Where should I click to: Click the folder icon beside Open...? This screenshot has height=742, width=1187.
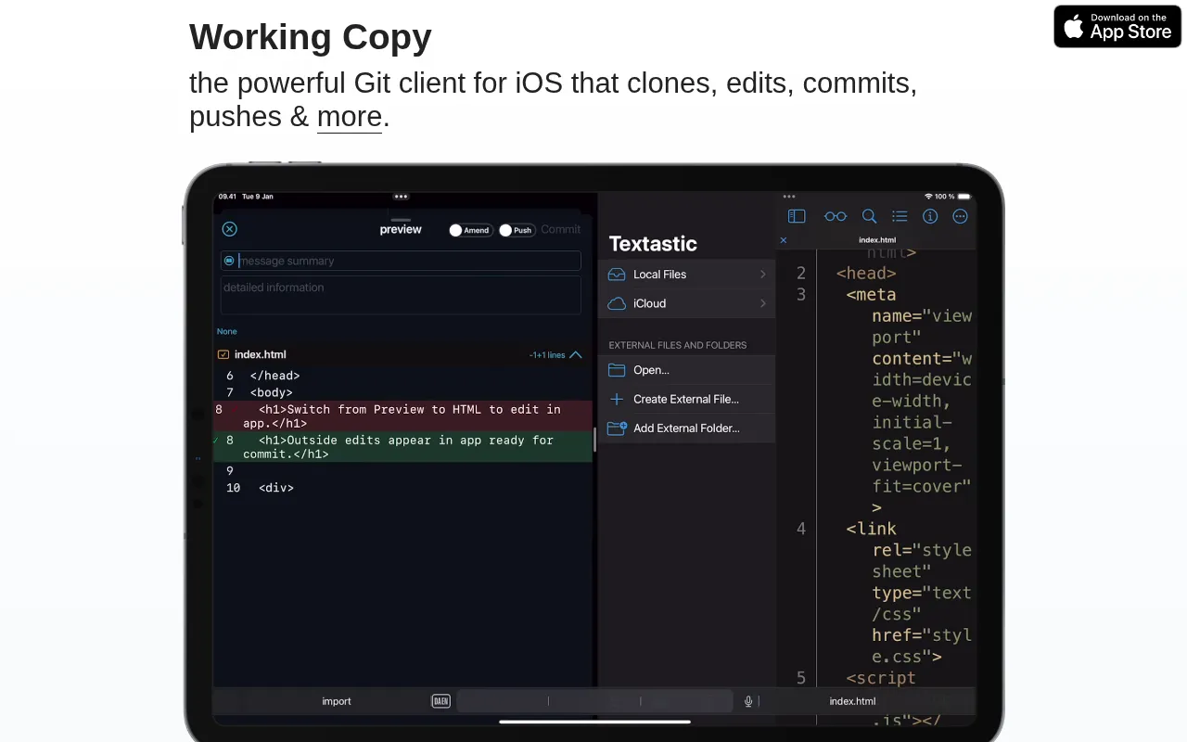617,370
